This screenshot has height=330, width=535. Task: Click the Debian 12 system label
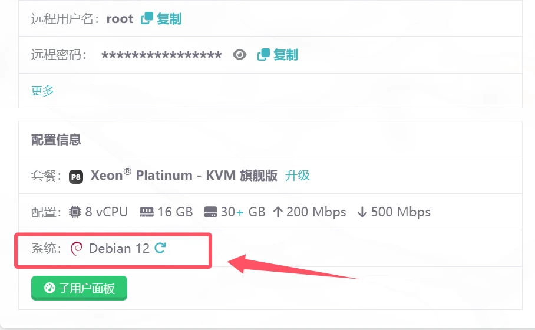tap(119, 249)
